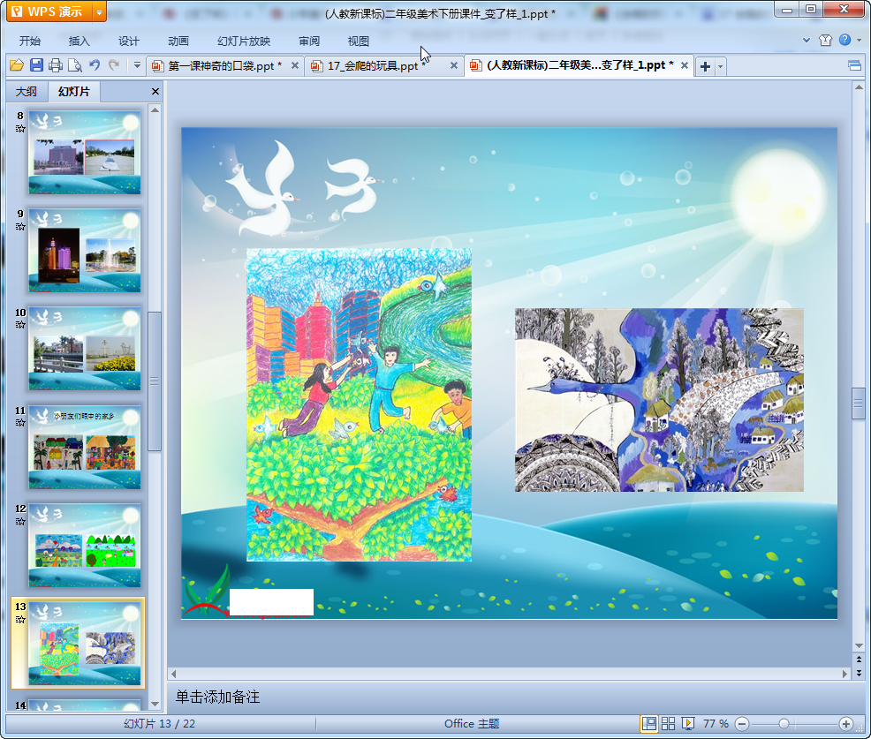
Task: Select slide 12 thumbnail
Action: (85, 546)
